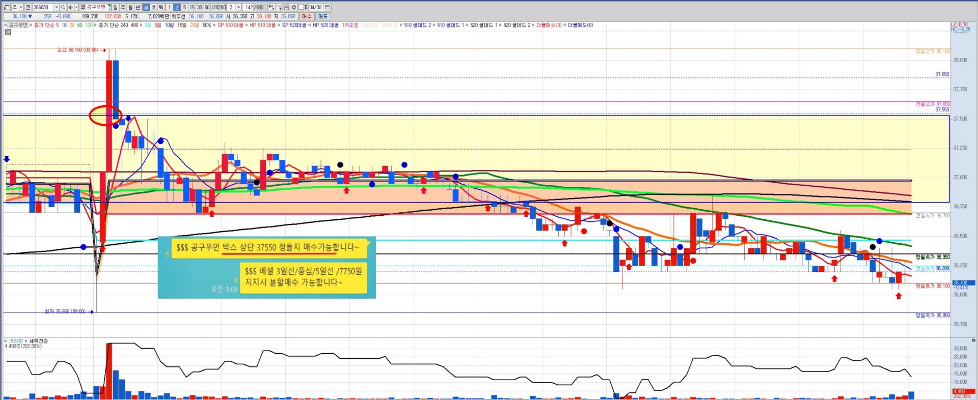The width and height of the screenshot is (978, 400).
Task: Click the first chart tool icon after 142/900
Action: coord(271,7)
